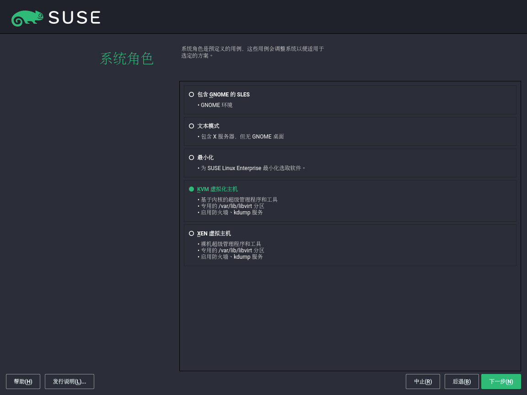Click the KVM 虚拟化主机 green title
This screenshot has height=395, width=527.
pos(217,189)
